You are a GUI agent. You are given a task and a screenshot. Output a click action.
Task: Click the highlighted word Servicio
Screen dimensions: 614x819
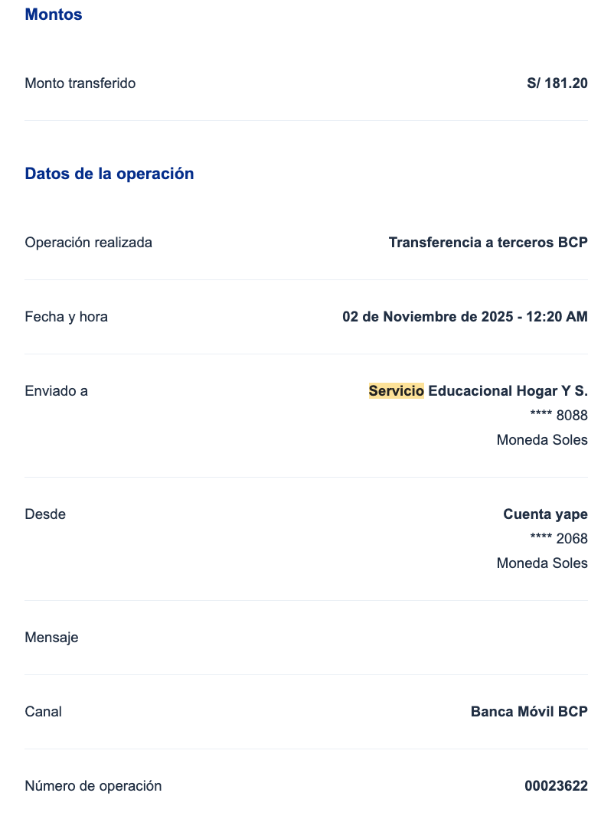pos(396,391)
